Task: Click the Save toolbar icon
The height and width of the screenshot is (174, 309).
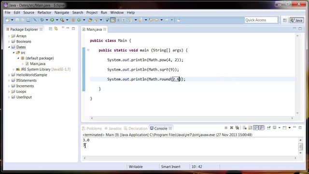Action: tap(17, 20)
